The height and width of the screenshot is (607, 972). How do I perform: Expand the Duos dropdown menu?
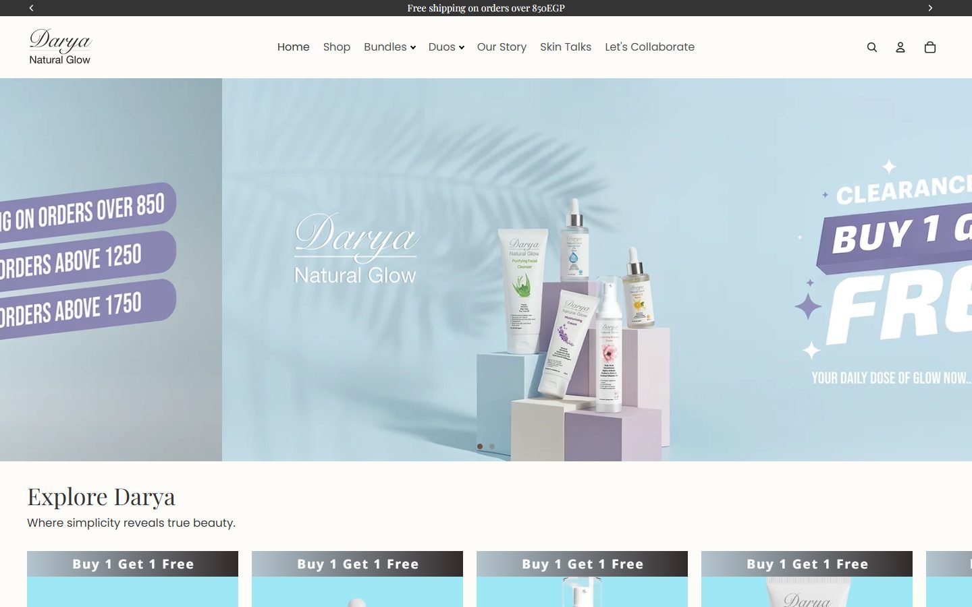pyautogui.click(x=446, y=47)
